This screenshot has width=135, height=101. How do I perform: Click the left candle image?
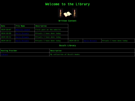tap(60, 13)
